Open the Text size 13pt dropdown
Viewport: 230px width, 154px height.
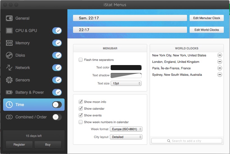click(126, 83)
